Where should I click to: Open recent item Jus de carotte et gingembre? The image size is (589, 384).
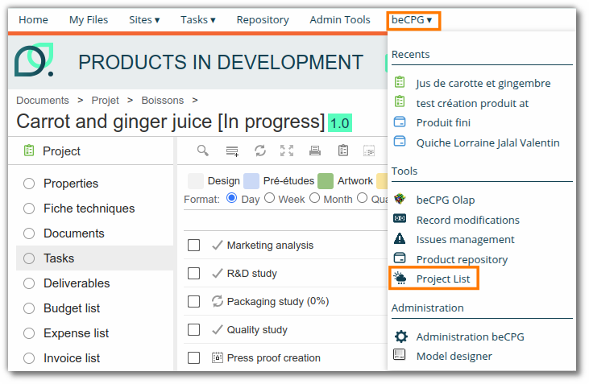click(x=483, y=83)
